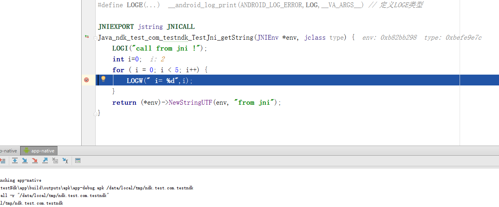Click the jstring return type
The width and height of the screenshot is (499, 207).
click(x=150, y=27)
